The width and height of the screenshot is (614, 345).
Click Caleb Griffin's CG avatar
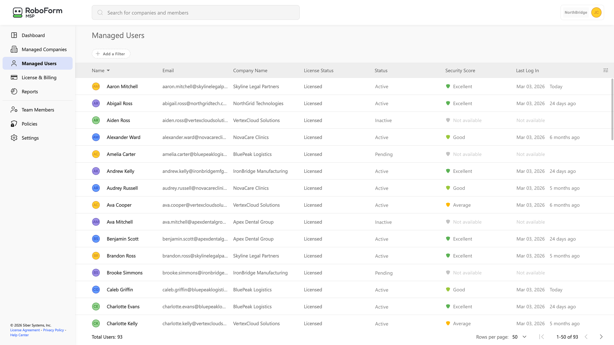(96, 289)
